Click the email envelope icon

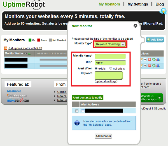[83, 111]
